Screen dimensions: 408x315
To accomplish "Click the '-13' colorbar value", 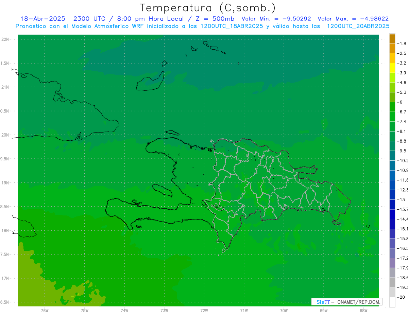I will (401, 199).
